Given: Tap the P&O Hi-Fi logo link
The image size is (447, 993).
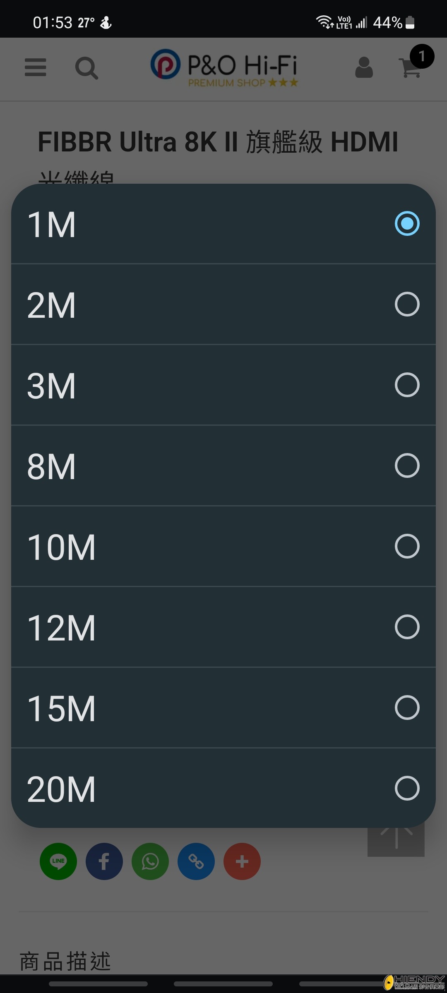Looking at the screenshot, I should point(224,67).
